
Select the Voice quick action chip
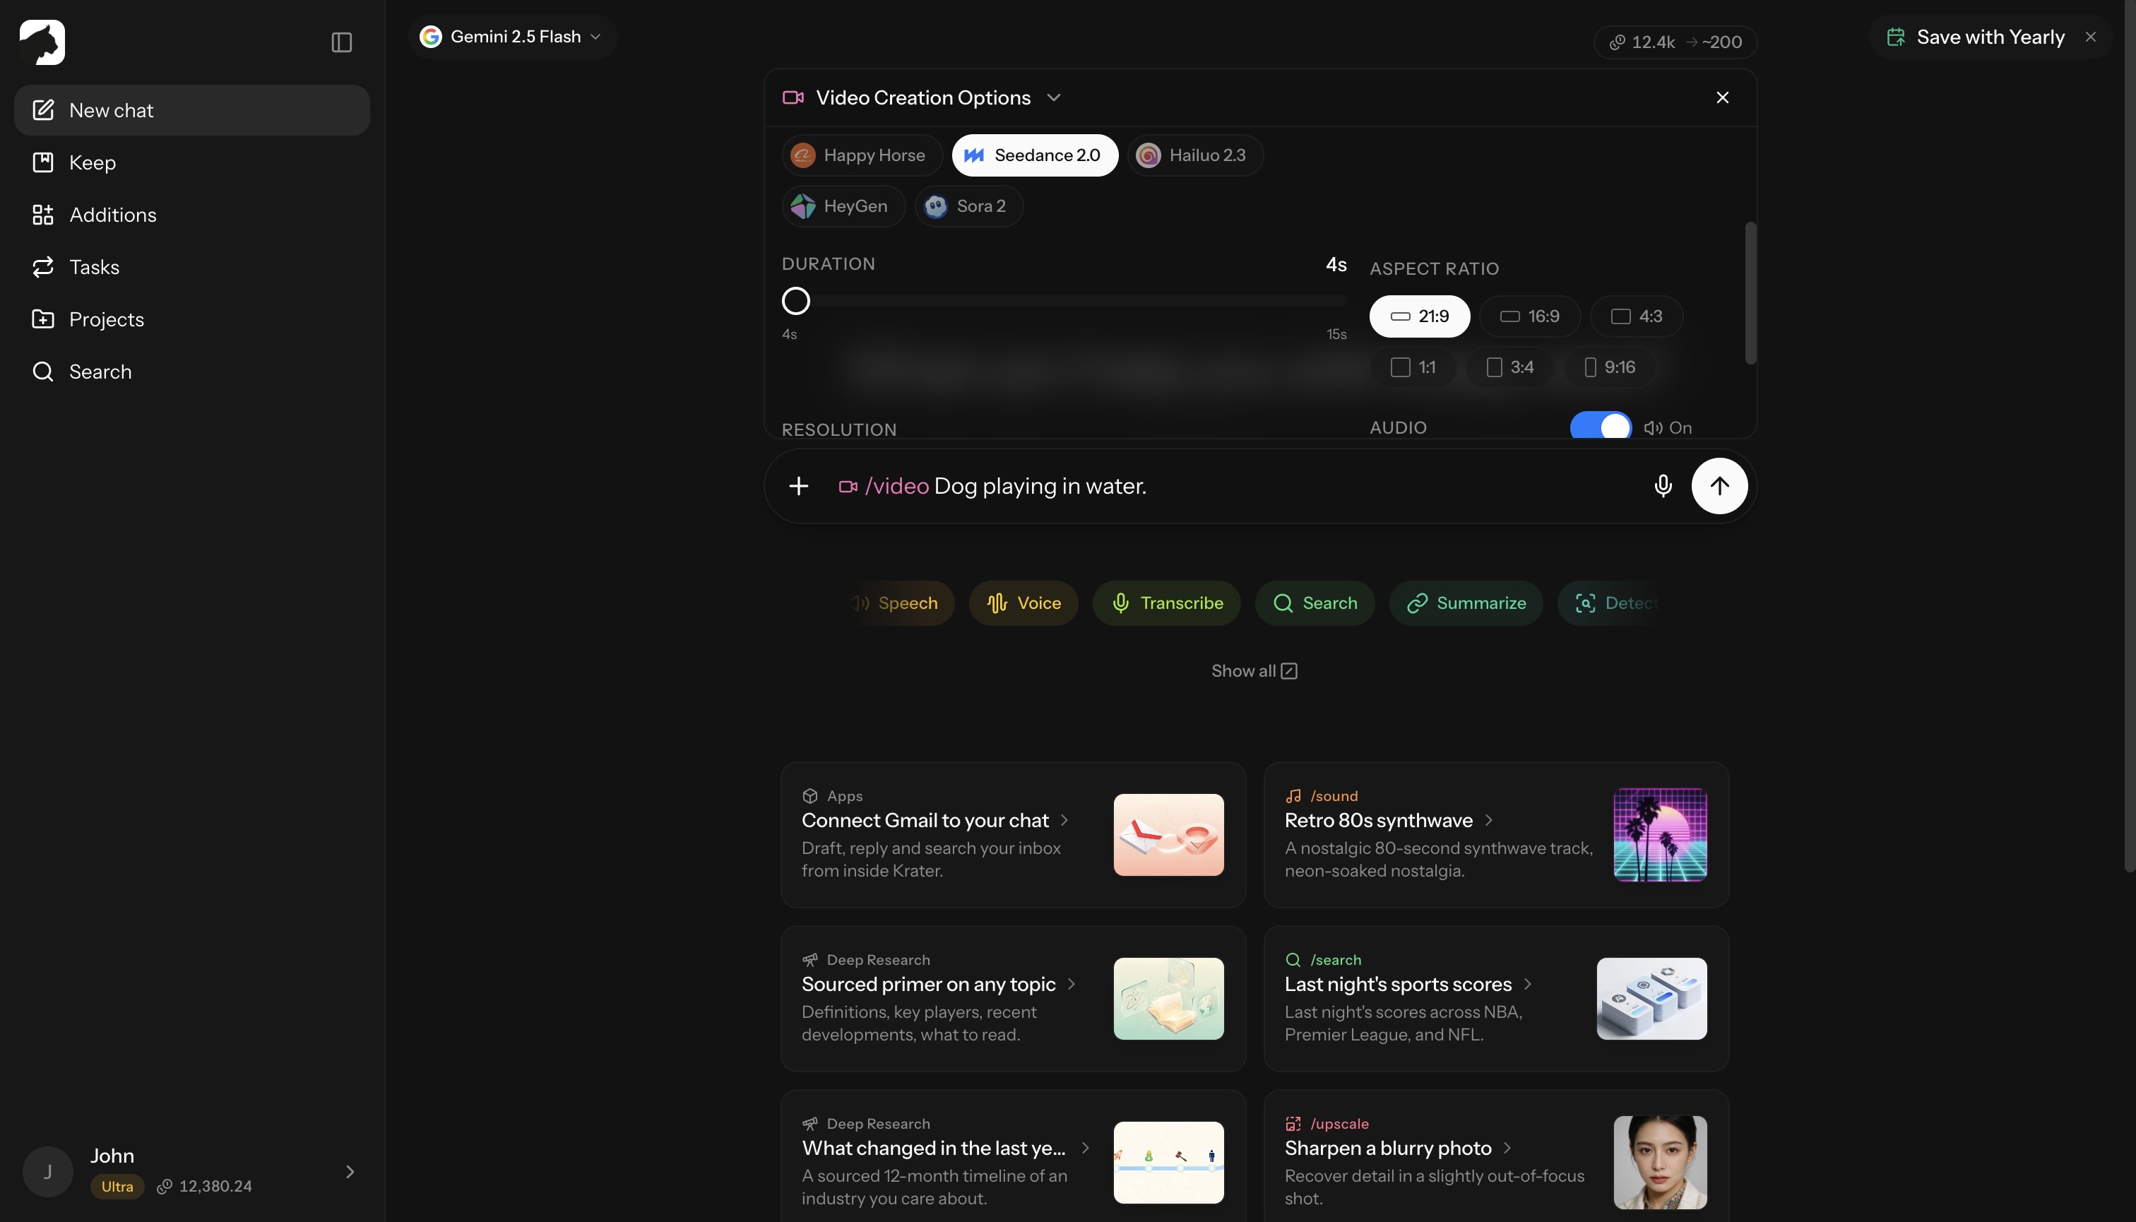coord(1023,603)
